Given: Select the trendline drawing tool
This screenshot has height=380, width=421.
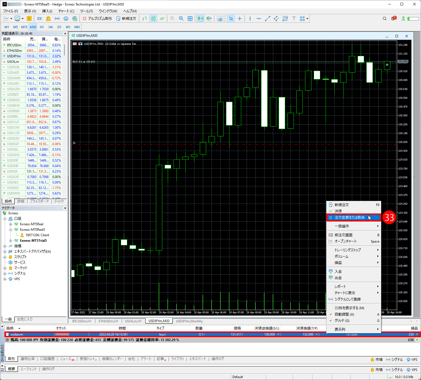Looking at the screenshot, I should [268, 19].
